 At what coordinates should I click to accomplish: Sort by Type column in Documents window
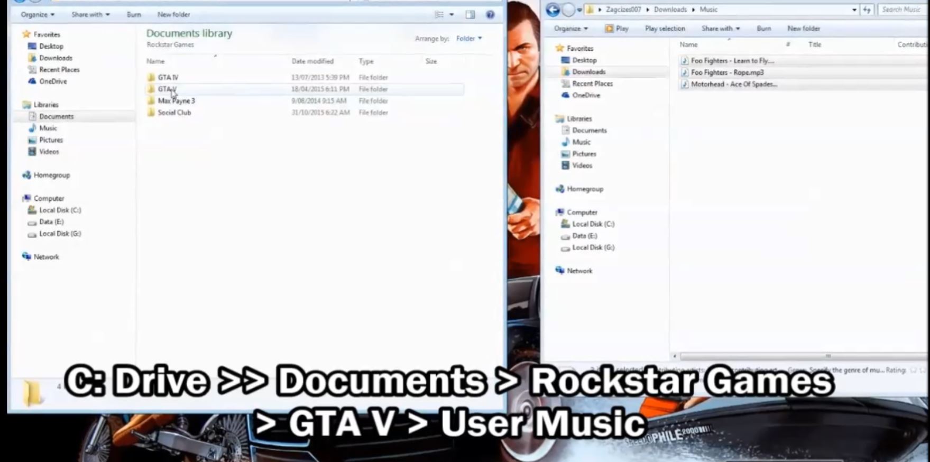tap(366, 61)
